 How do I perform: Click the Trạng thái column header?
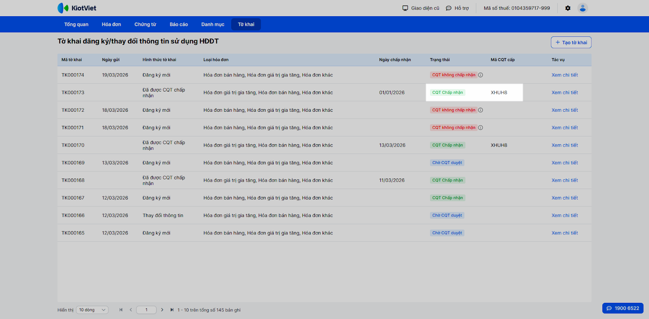coord(440,60)
